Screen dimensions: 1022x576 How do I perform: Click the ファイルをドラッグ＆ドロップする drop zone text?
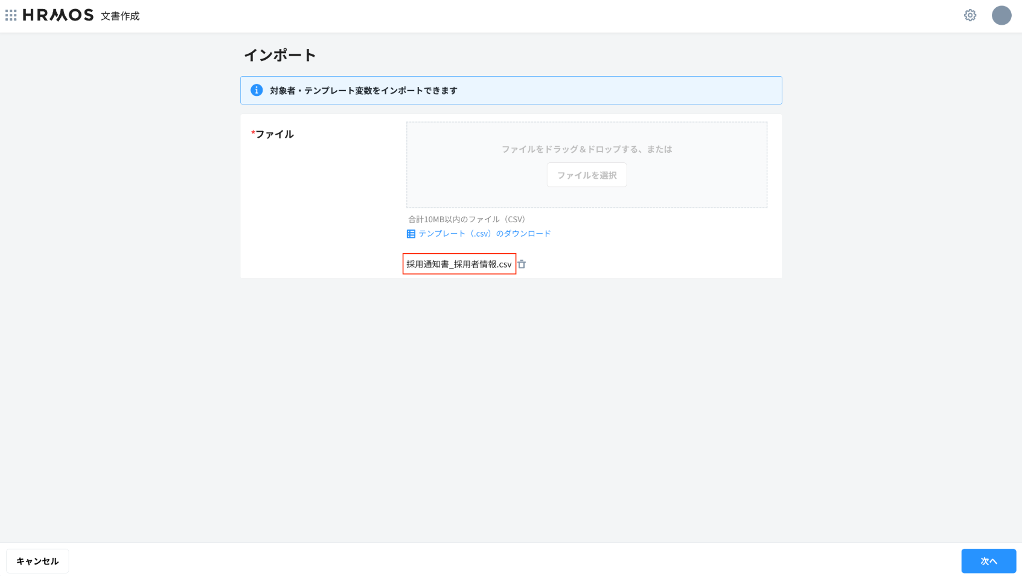click(x=586, y=149)
